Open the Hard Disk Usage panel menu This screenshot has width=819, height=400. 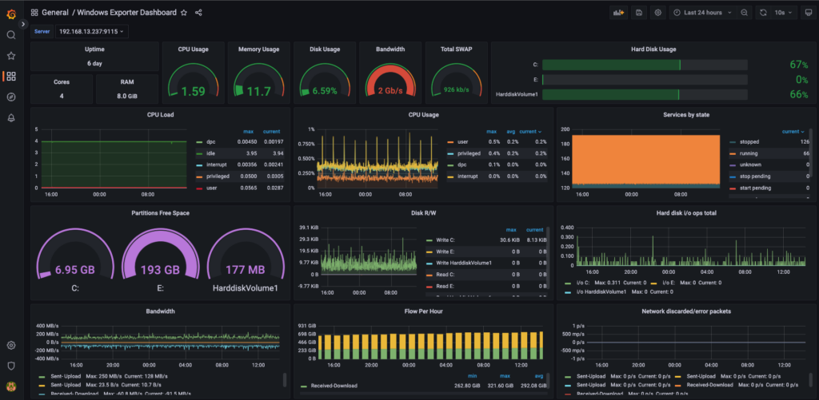click(653, 50)
